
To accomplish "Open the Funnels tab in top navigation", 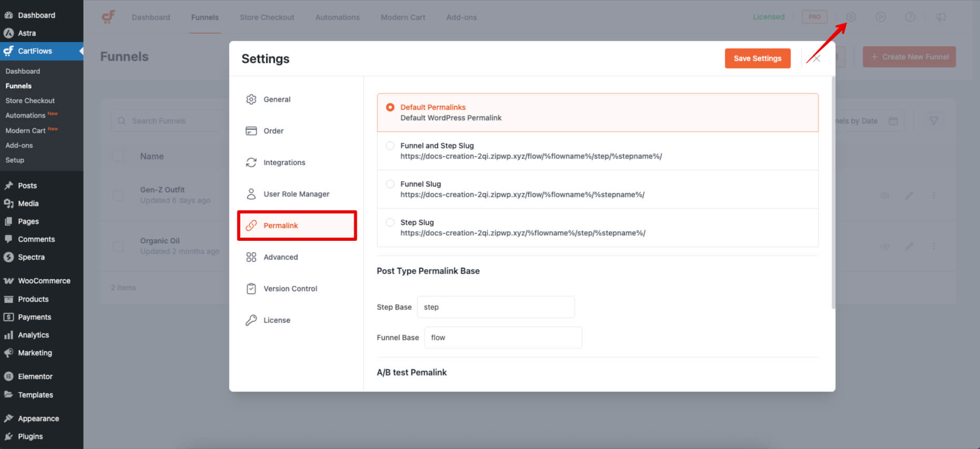I will coord(205,17).
